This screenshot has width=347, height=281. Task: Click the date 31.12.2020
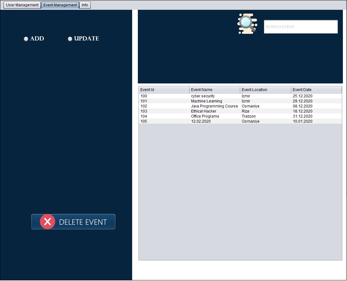pos(303,116)
